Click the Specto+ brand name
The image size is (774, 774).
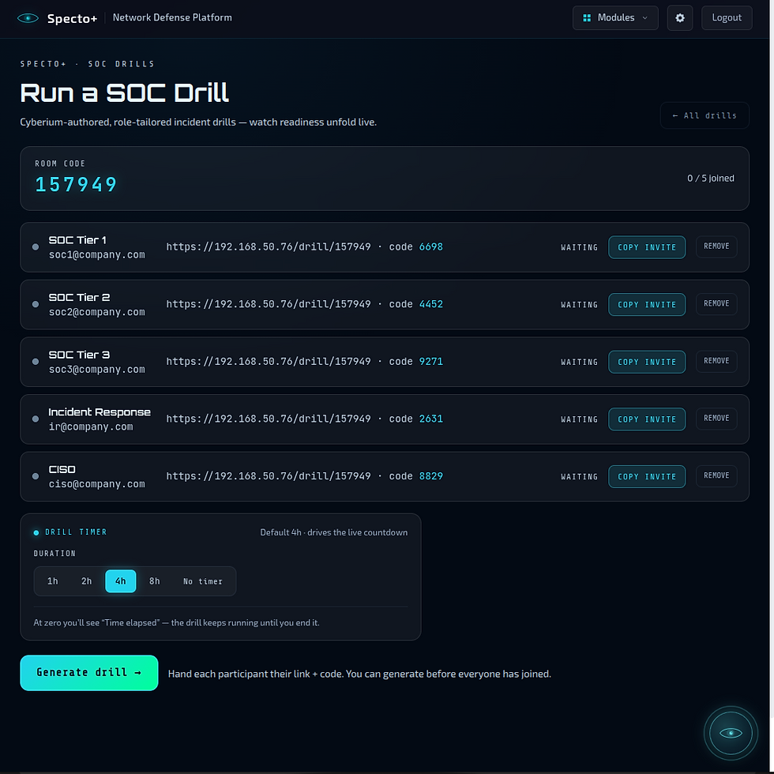[x=72, y=19]
